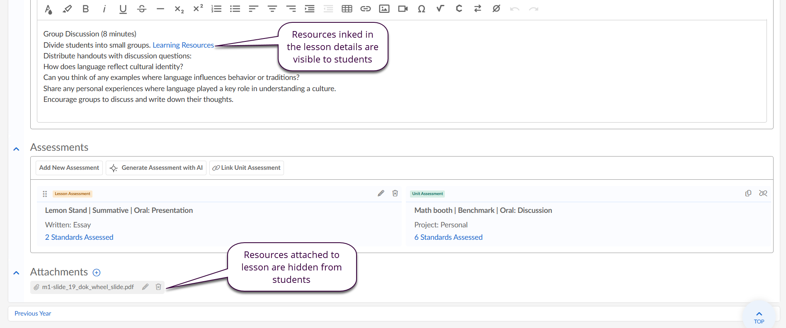This screenshot has height=328, width=786.
Task: Click the Lemon Stand assessment title
Action: coord(119,210)
